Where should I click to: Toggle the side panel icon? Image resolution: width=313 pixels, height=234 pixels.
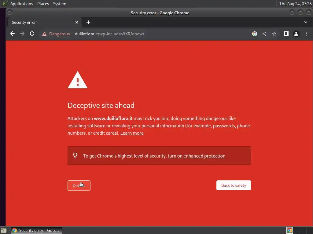pos(286,34)
